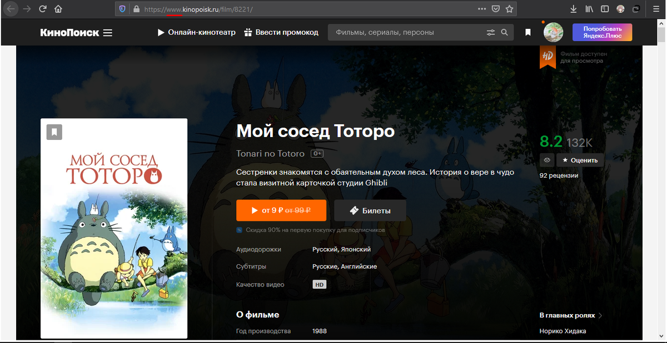
Task: Click the 8.2 rating value
Action: [551, 141]
